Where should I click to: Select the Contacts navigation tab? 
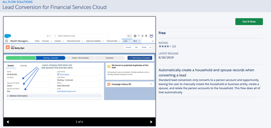(58, 41)
